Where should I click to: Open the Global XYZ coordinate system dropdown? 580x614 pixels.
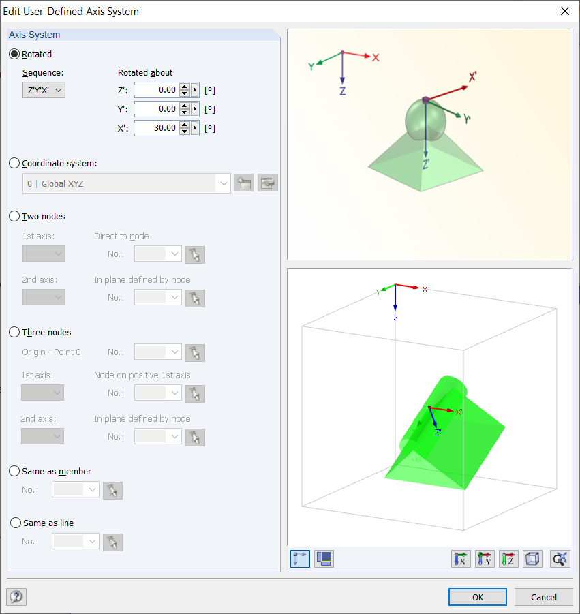point(224,182)
